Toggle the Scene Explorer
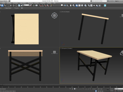123x92 pixels. point(71,5)
